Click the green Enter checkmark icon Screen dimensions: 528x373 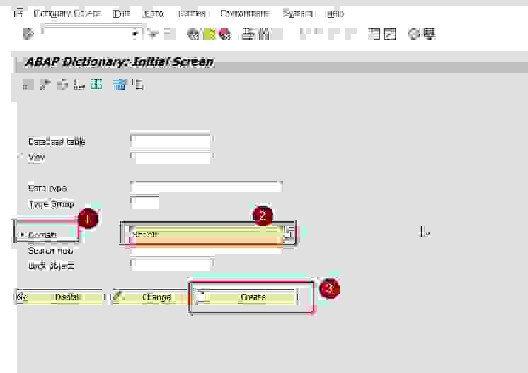[28, 33]
